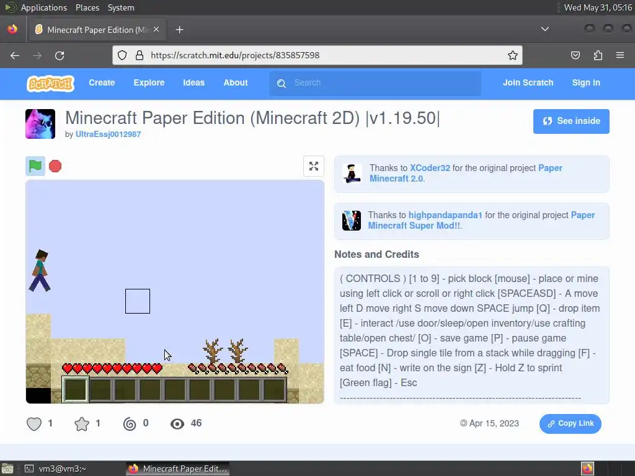The width and height of the screenshot is (635, 476).
Task: Open the Paper Minecraft Super Mod!! link
Action: [x=481, y=220]
